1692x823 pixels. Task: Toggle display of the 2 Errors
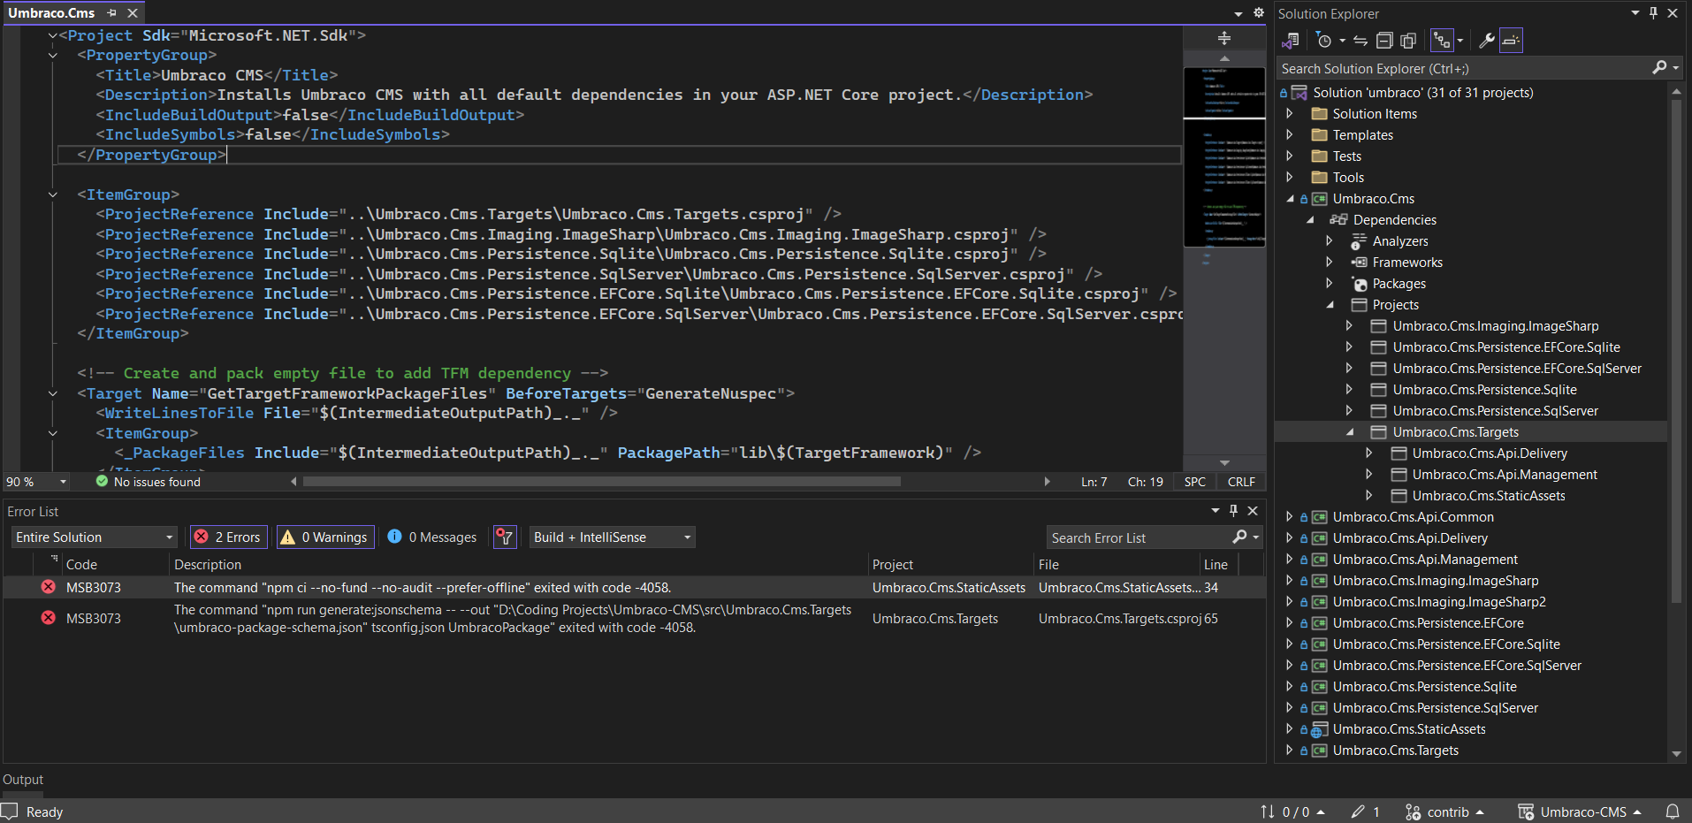tap(227, 537)
